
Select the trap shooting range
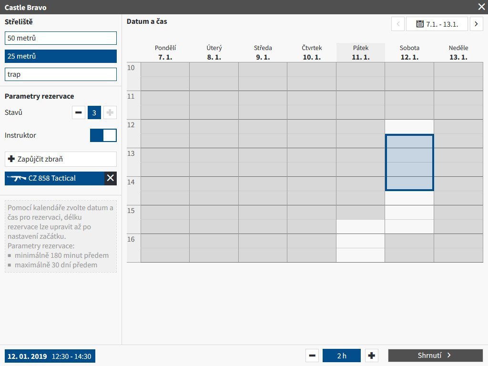[x=61, y=74]
